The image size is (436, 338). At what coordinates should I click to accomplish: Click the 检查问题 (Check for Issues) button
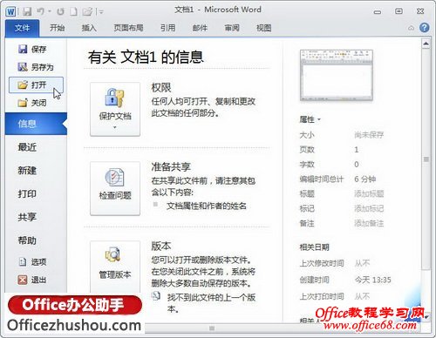click(x=115, y=188)
